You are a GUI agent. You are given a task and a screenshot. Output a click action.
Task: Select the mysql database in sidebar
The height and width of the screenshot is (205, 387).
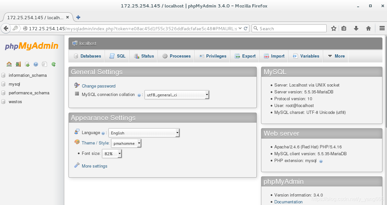[14, 84]
